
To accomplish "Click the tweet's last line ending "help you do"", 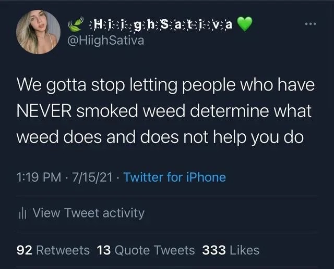I will click(160, 137).
